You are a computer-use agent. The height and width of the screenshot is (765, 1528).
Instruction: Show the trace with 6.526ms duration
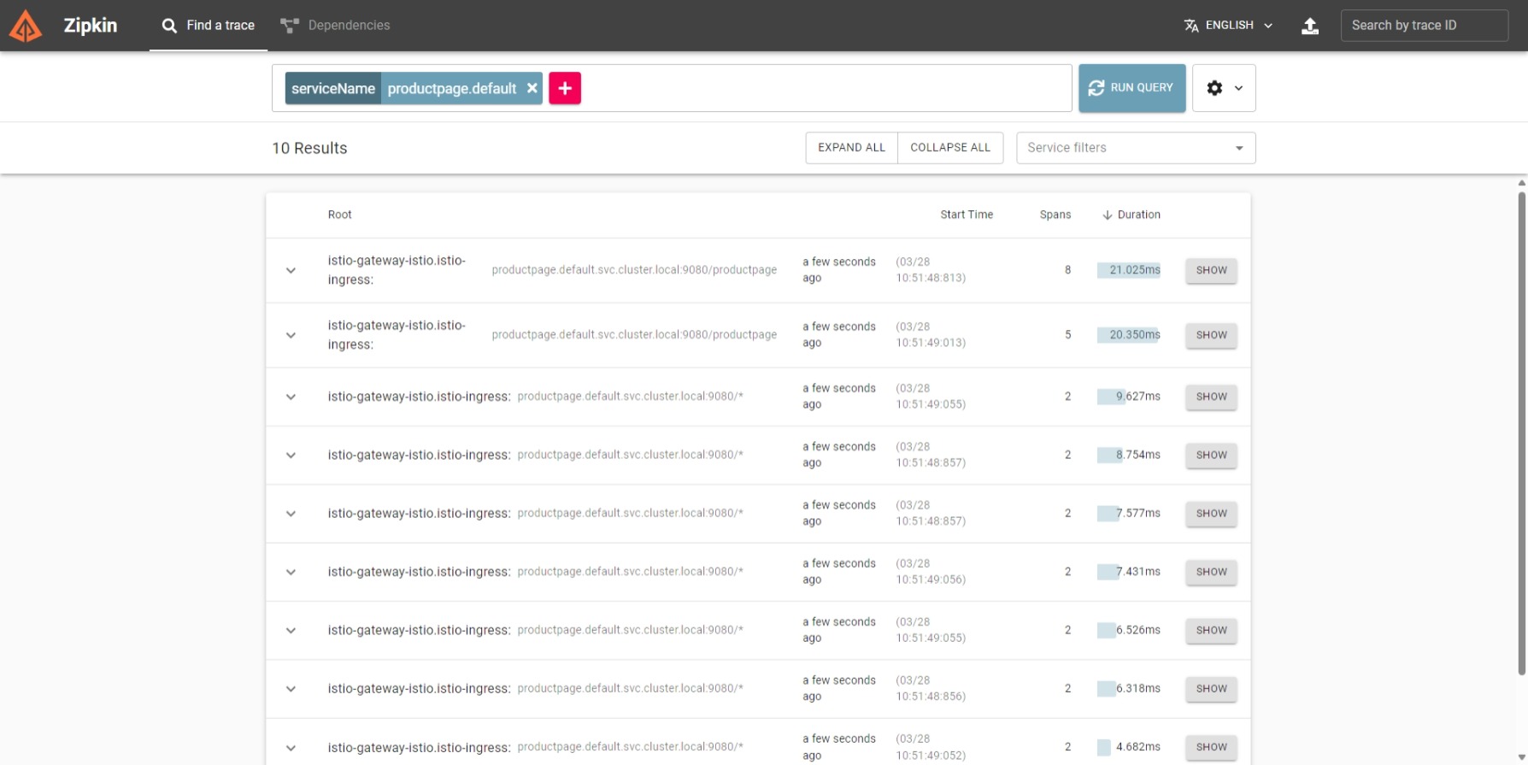coord(1211,630)
